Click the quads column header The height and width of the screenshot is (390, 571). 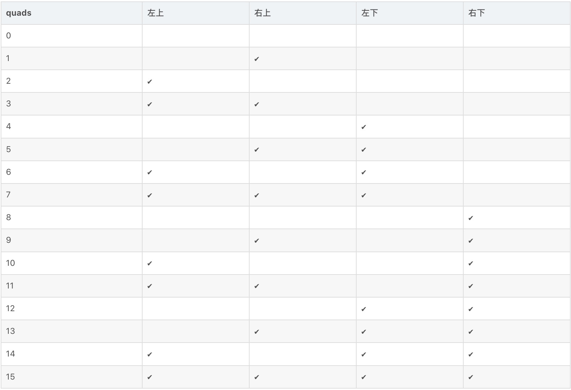pos(19,13)
